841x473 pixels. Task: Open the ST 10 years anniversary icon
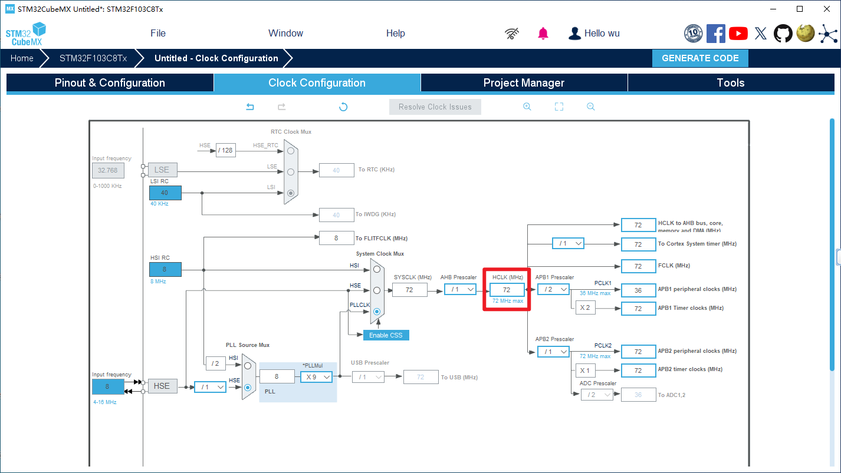pyautogui.click(x=693, y=34)
